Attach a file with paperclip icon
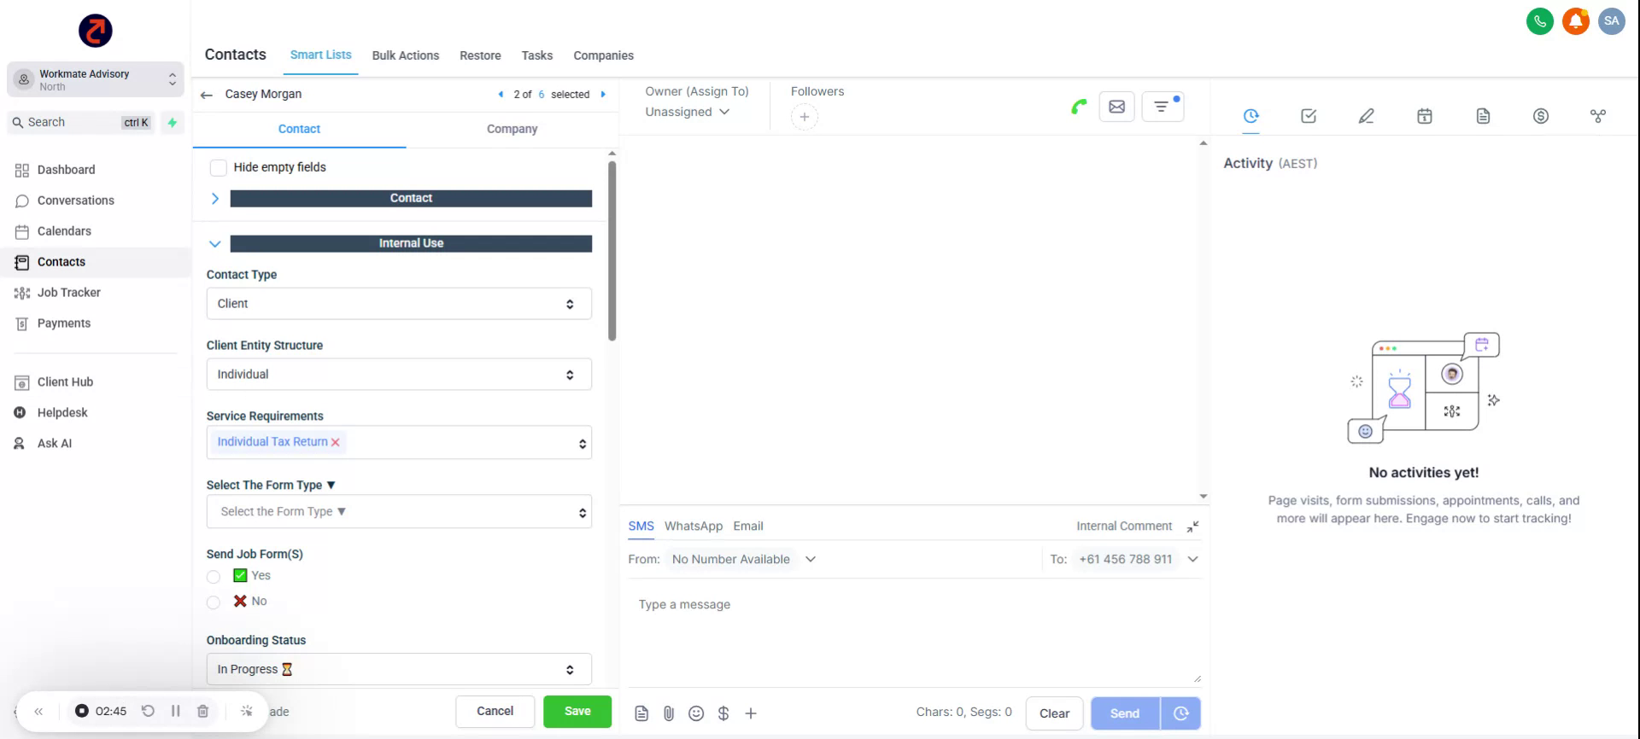The width and height of the screenshot is (1640, 739). pyautogui.click(x=669, y=713)
